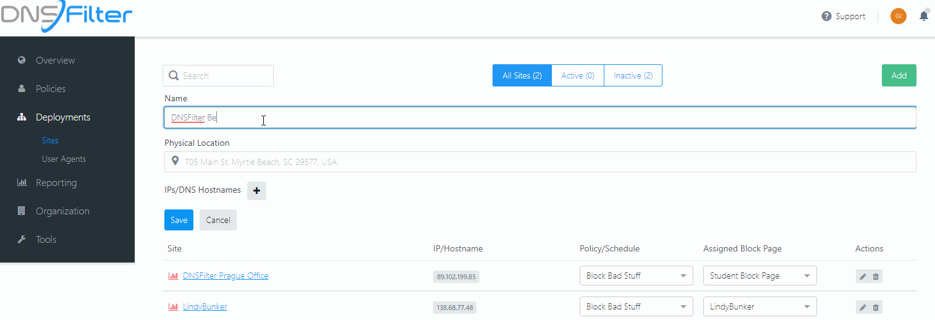Click the Physical Location label
Screen dimensions: 935x320
pyautogui.click(x=197, y=143)
